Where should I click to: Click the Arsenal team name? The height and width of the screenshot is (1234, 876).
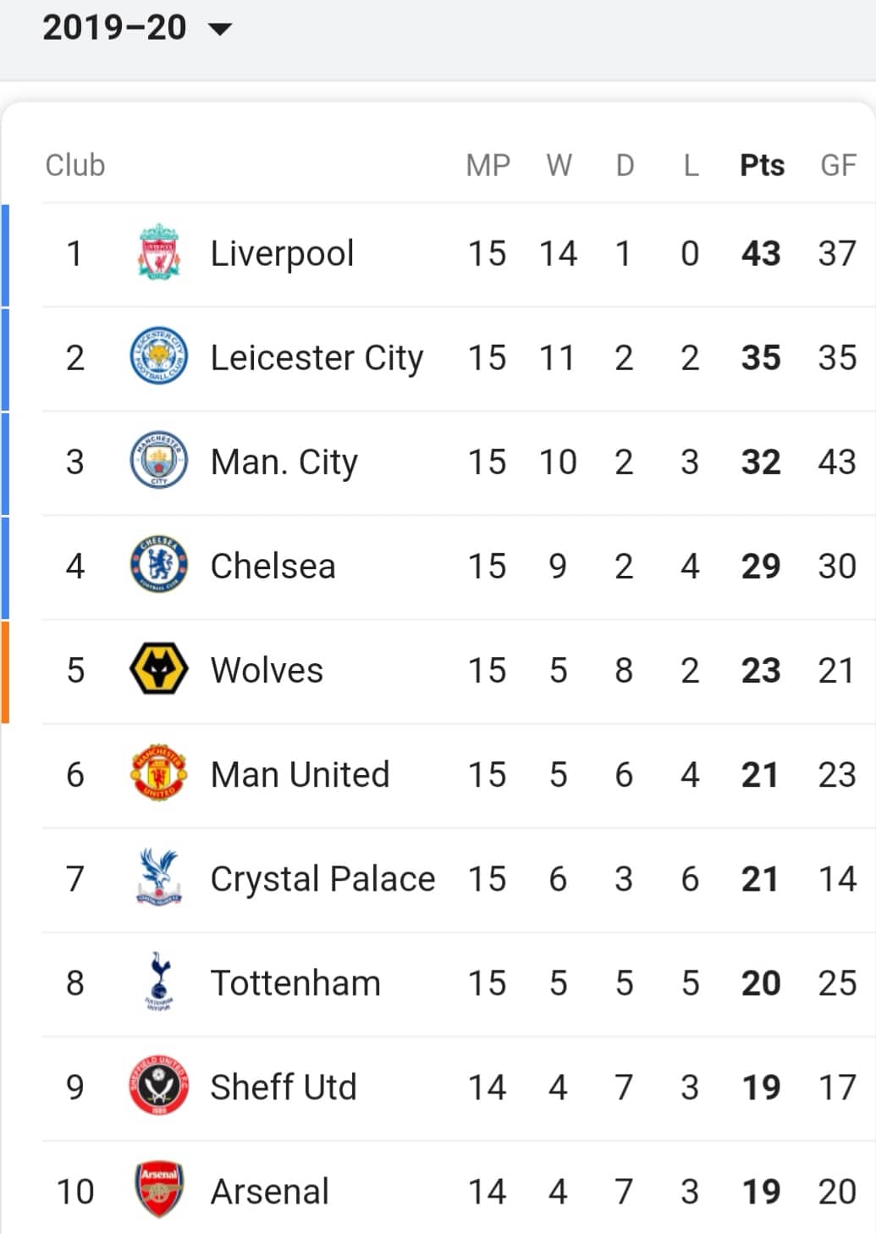[269, 1192]
